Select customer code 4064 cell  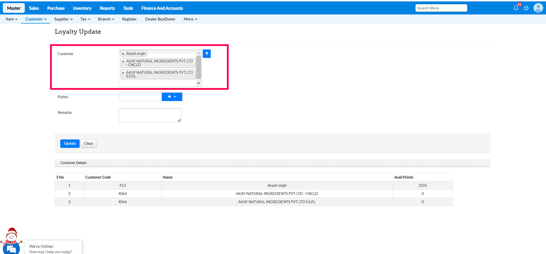(123, 194)
